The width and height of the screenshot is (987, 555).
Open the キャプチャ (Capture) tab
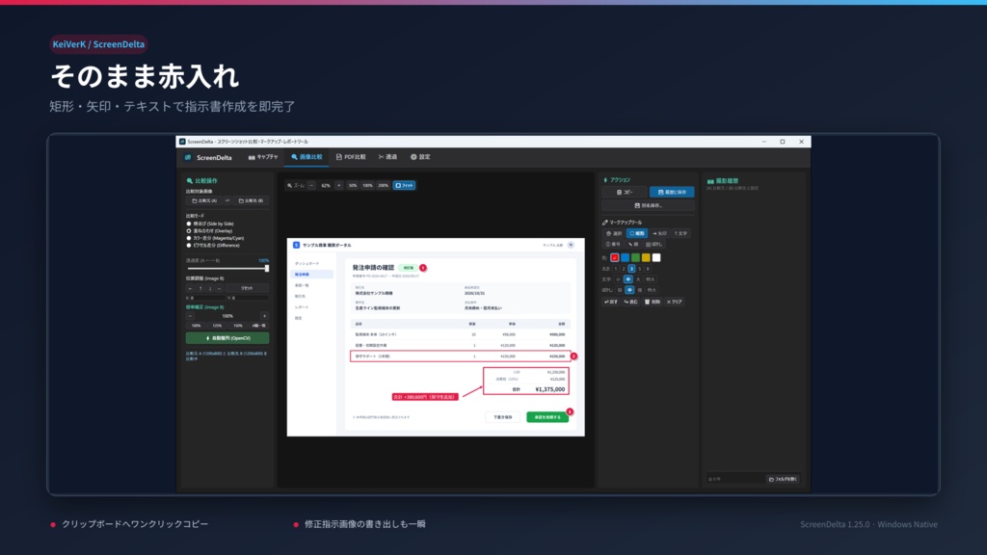(x=263, y=157)
